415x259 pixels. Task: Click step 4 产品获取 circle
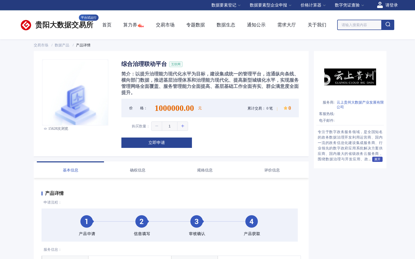click(252, 221)
